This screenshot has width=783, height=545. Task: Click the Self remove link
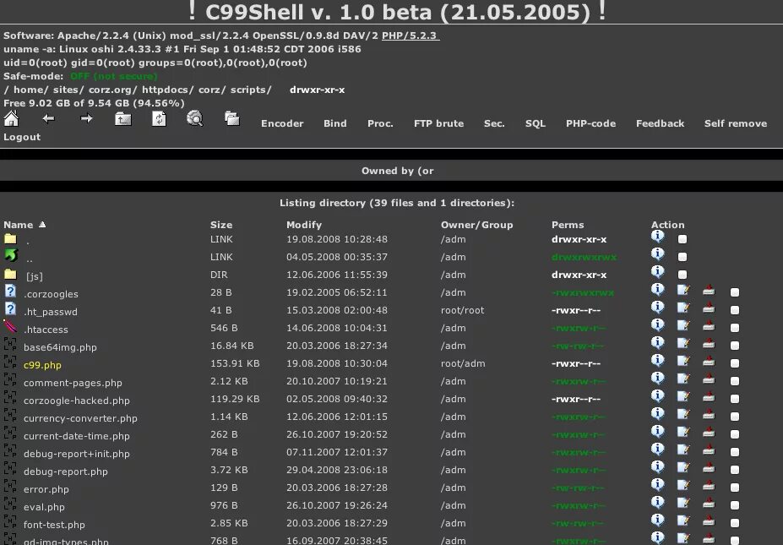coord(736,123)
